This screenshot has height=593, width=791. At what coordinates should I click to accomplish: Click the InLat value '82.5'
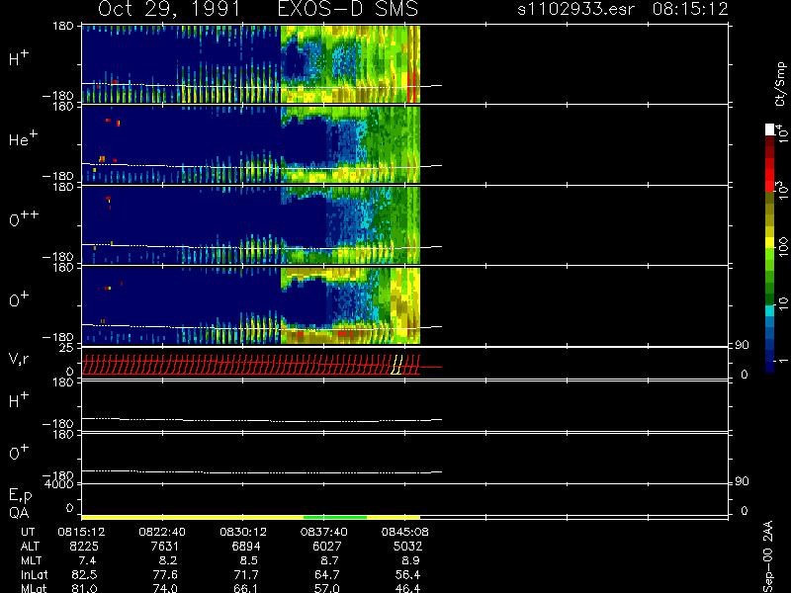(85, 575)
